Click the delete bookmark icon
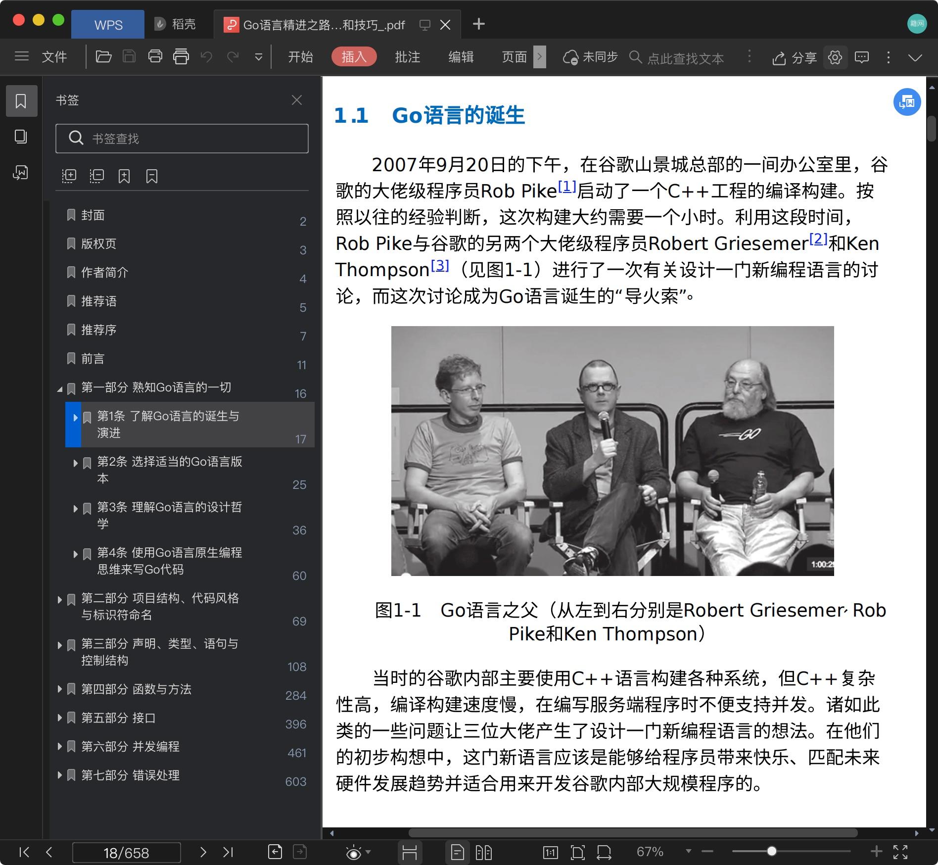Screen dimensions: 938x865 click(152, 176)
